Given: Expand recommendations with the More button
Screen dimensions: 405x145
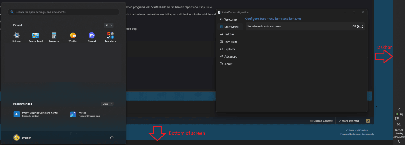Looking at the screenshot, I should point(107,104).
